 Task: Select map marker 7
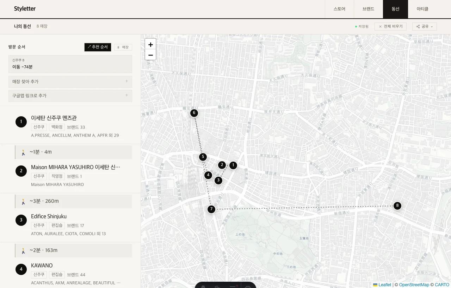coord(211,209)
